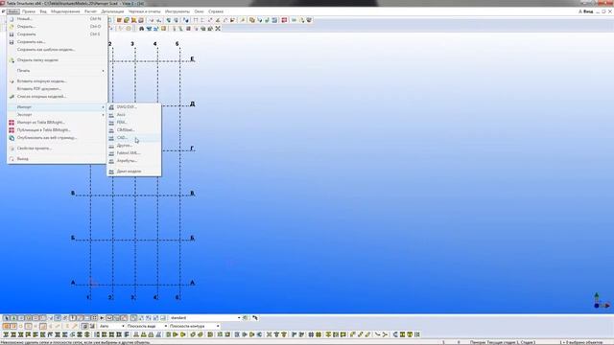Expand the Экспорт submenu

58,115
